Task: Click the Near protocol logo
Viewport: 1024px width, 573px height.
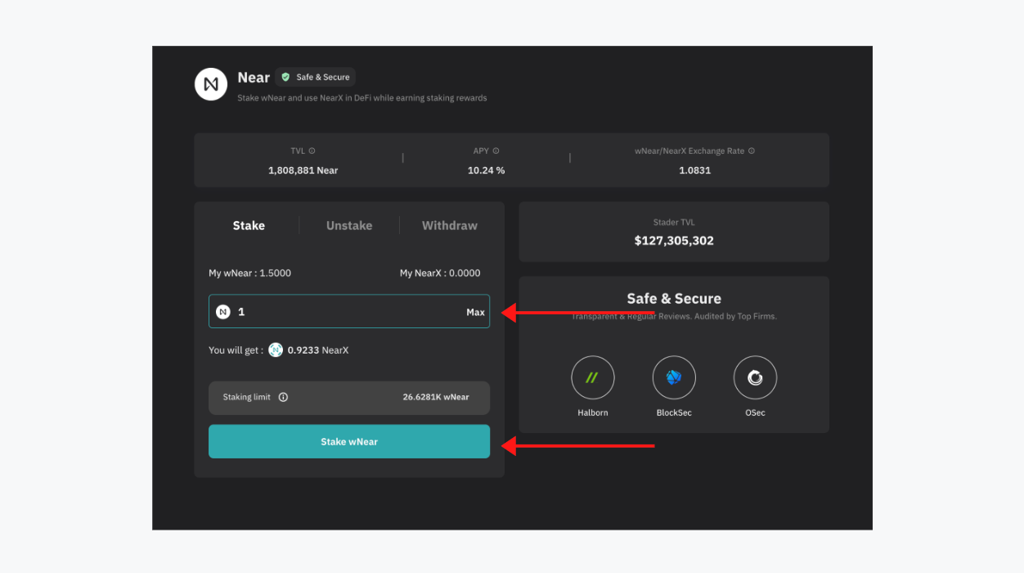Action: point(211,84)
